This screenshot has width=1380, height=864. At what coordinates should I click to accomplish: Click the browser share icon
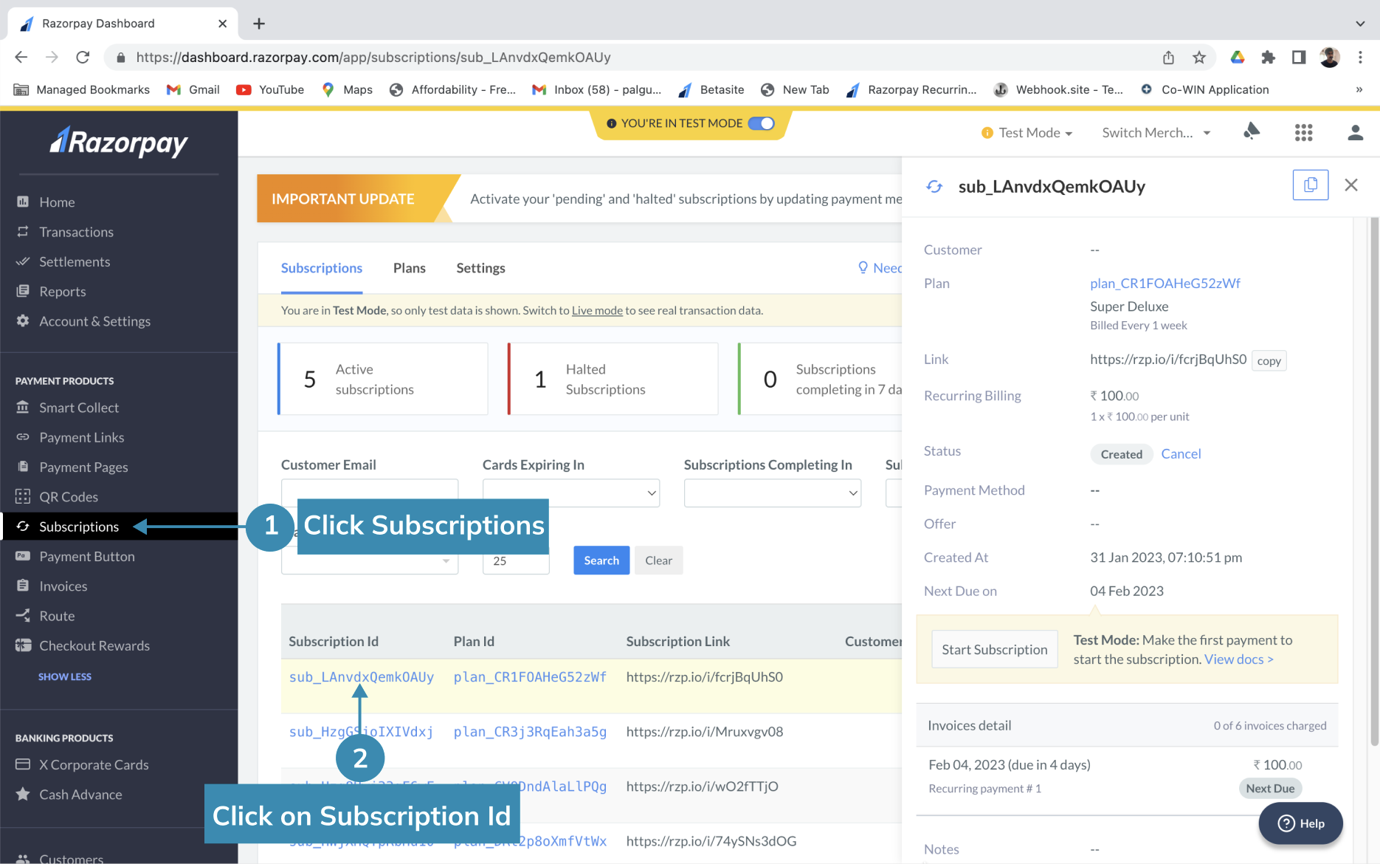click(x=1168, y=57)
